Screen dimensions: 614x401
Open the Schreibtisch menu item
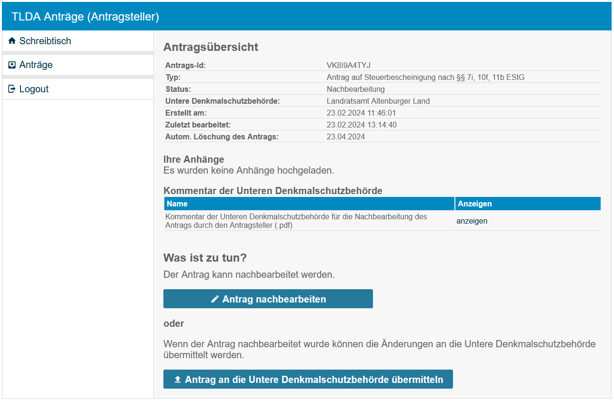[45, 41]
